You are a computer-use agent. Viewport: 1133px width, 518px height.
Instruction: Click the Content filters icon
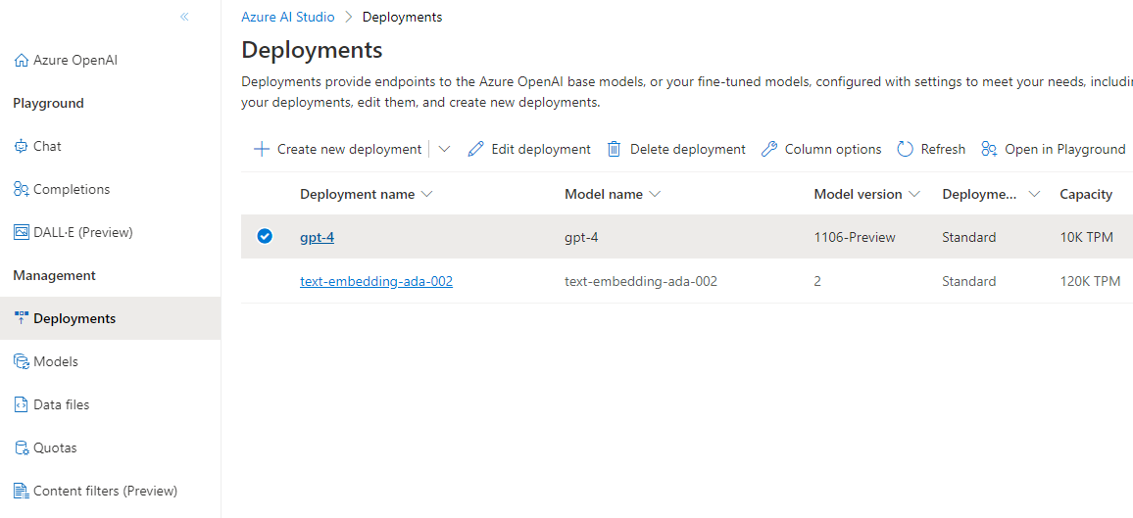[21, 492]
